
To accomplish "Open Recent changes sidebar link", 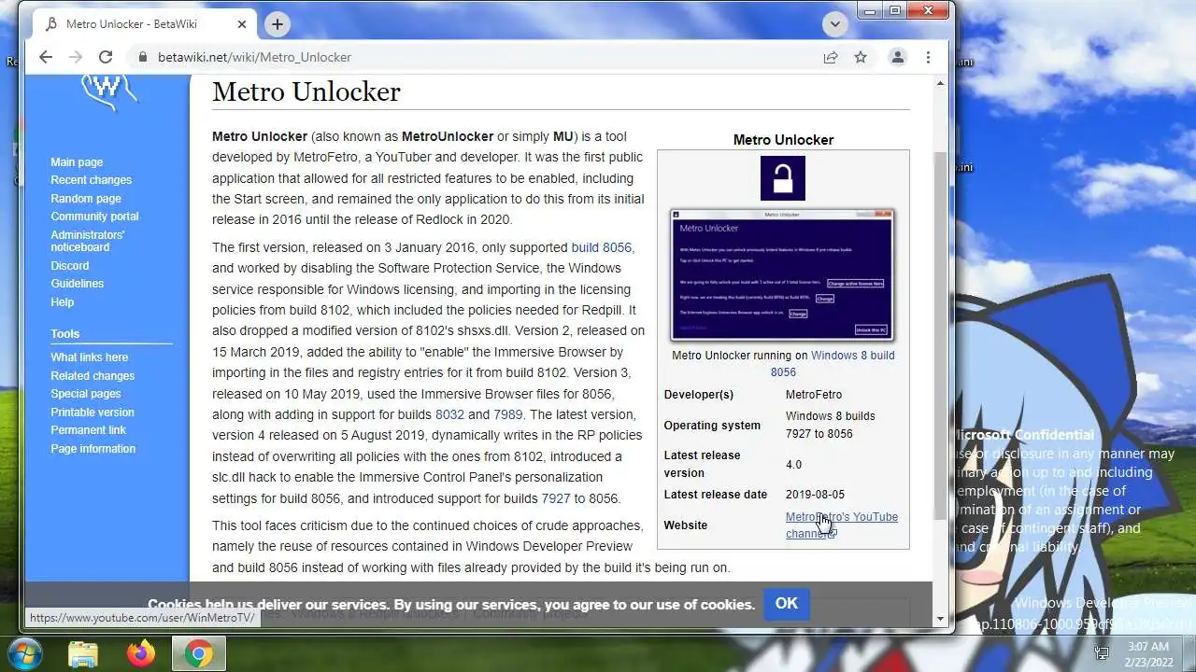I will point(91,180).
